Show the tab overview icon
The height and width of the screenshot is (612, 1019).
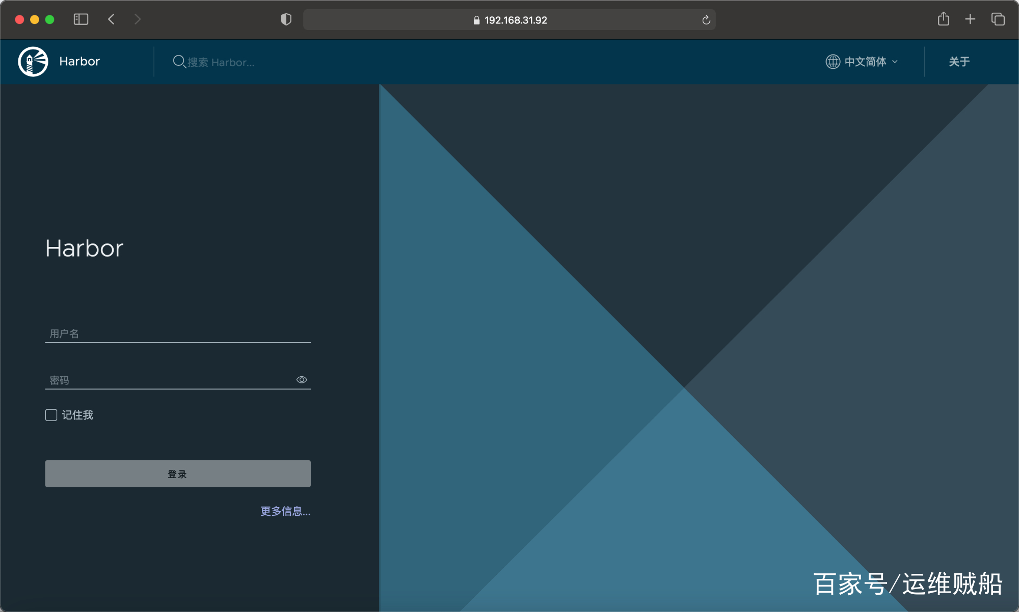(x=998, y=19)
